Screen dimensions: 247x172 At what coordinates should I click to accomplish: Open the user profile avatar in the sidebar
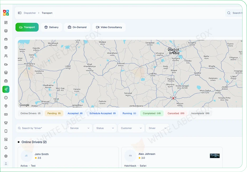(x=6, y=164)
